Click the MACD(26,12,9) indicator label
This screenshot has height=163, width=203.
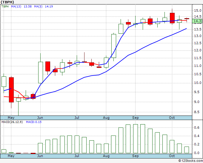pos(12,122)
